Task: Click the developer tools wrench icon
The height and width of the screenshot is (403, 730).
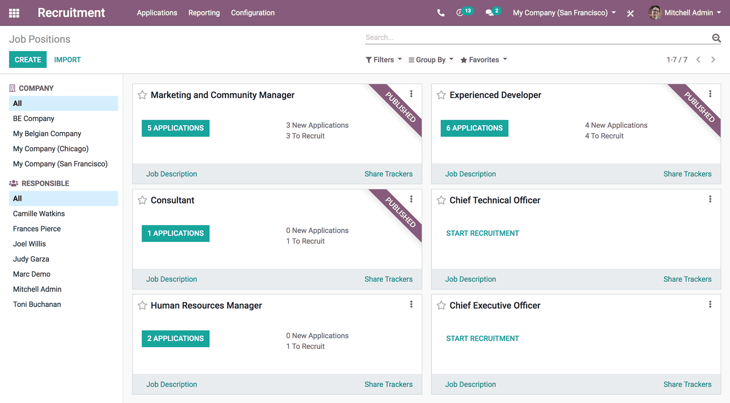Action: click(x=630, y=13)
